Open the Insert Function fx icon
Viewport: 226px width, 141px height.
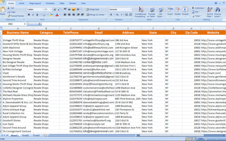click(x=40, y=24)
